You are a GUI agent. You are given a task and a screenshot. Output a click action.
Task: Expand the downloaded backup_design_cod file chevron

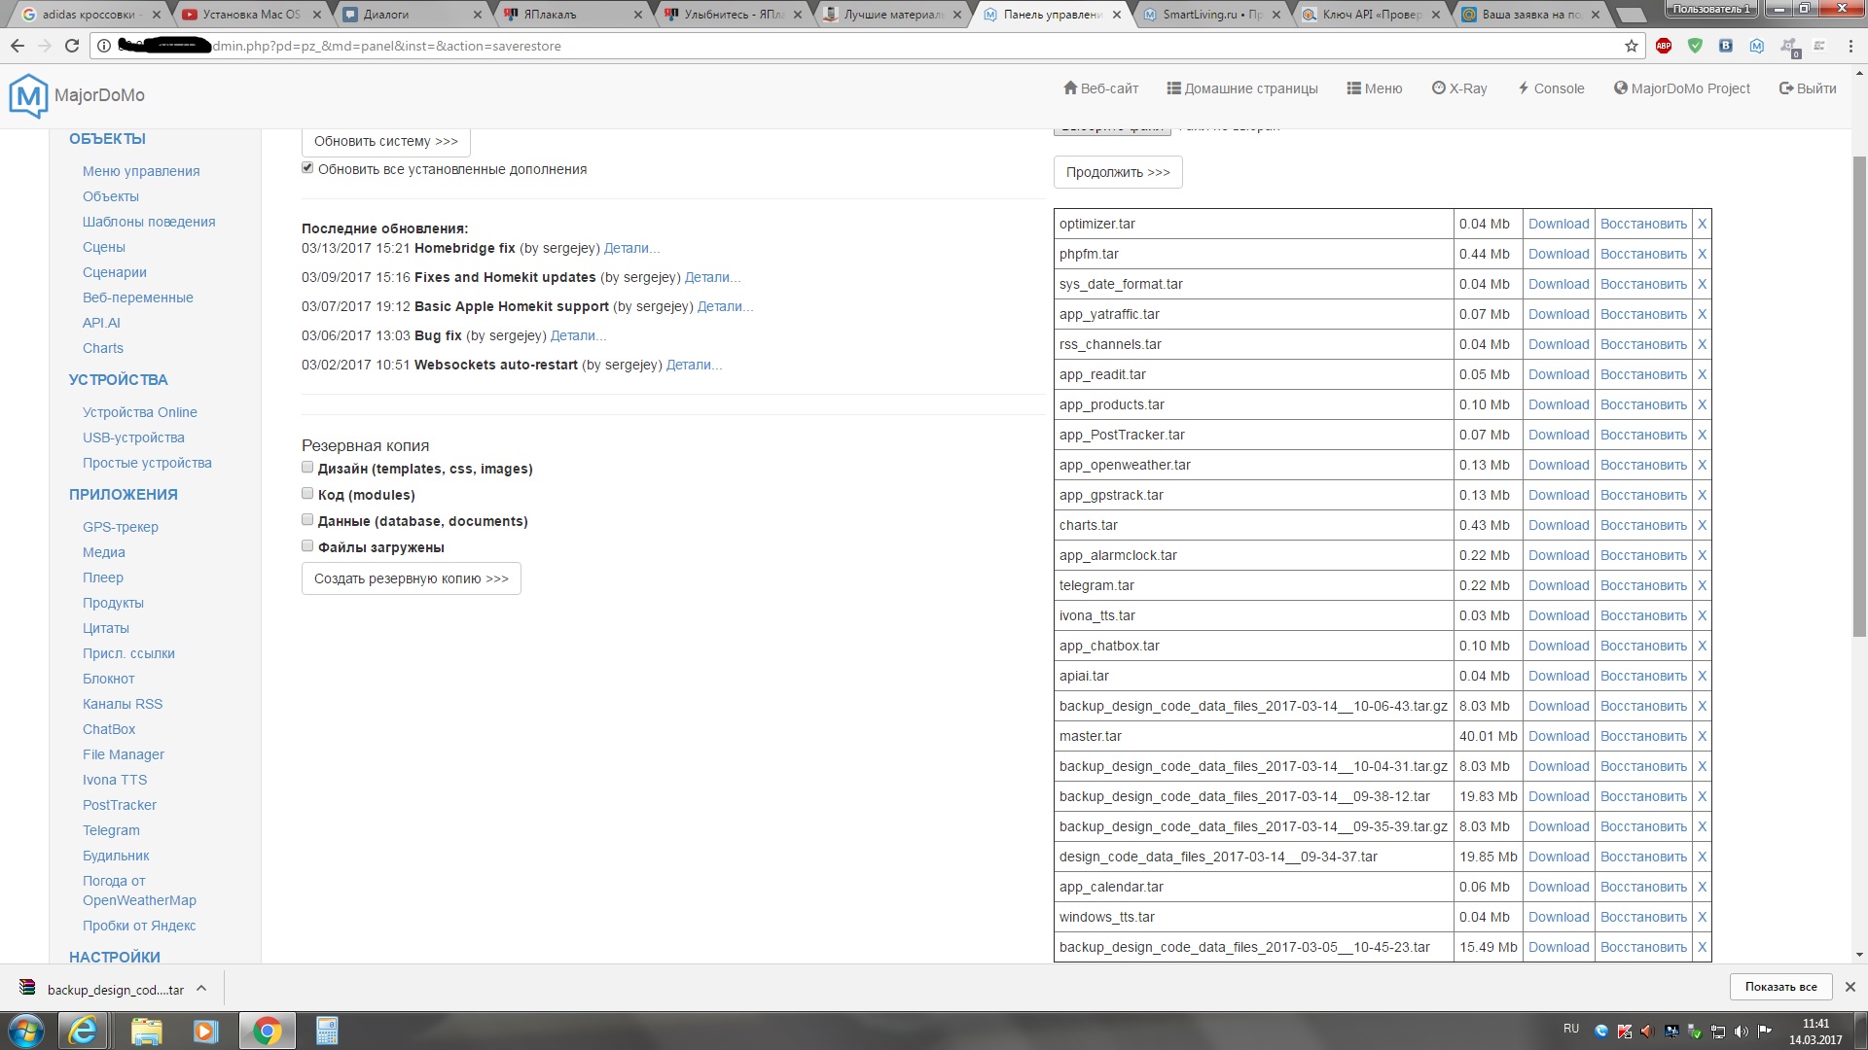(201, 989)
